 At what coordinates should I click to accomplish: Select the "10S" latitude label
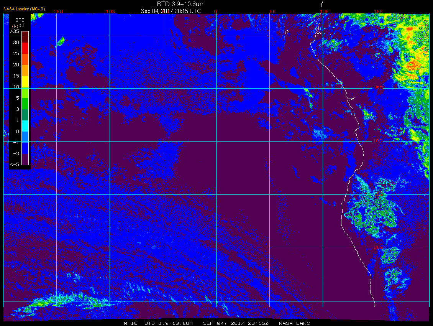tap(378, 141)
